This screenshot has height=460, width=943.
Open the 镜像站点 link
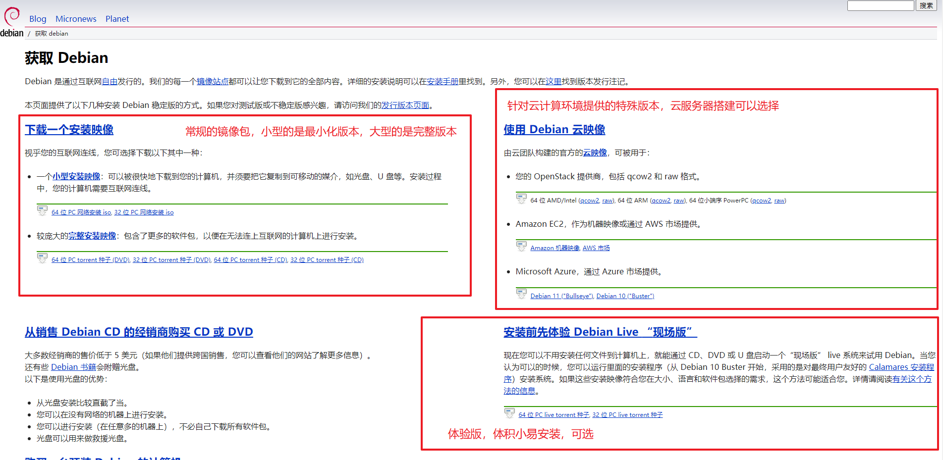(213, 82)
